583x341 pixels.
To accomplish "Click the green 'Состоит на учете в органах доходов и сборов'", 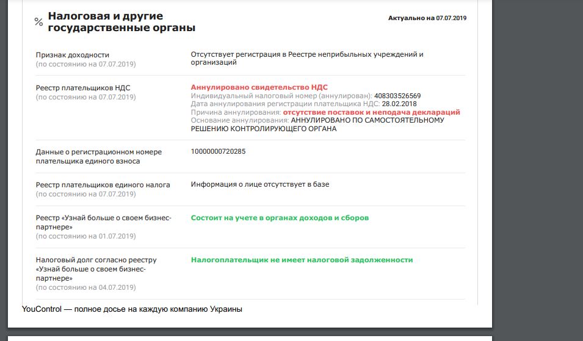I will click(x=280, y=218).
